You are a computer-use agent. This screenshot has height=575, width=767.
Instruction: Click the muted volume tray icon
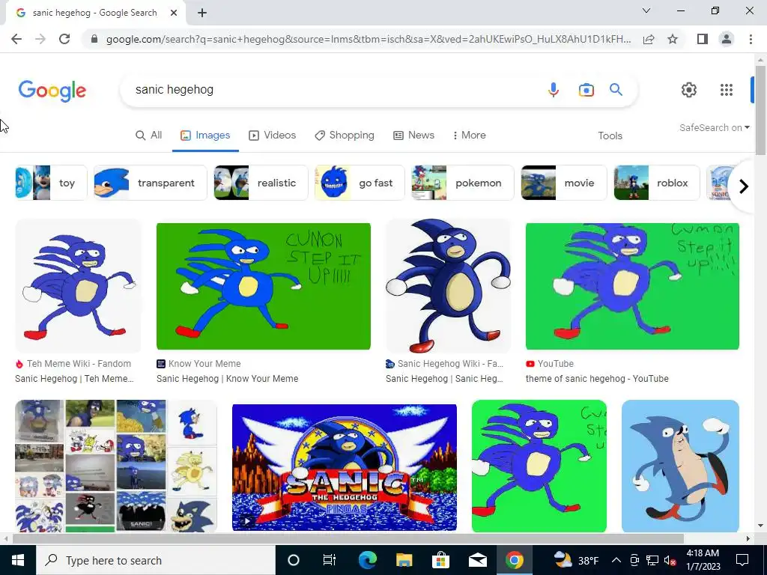click(x=670, y=560)
